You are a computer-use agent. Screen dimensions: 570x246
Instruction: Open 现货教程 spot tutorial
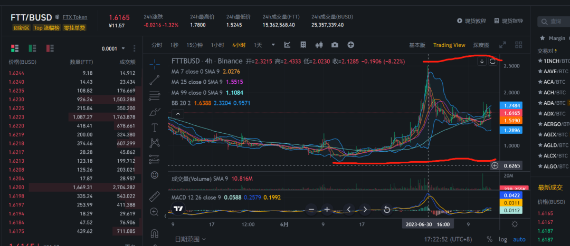[x=471, y=21]
